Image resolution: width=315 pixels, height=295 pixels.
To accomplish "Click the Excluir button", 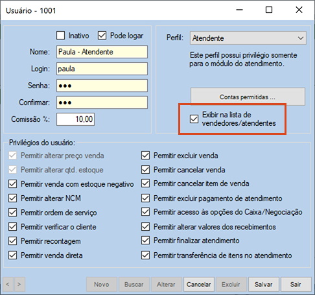I will pyautogui.click(x=231, y=285).
